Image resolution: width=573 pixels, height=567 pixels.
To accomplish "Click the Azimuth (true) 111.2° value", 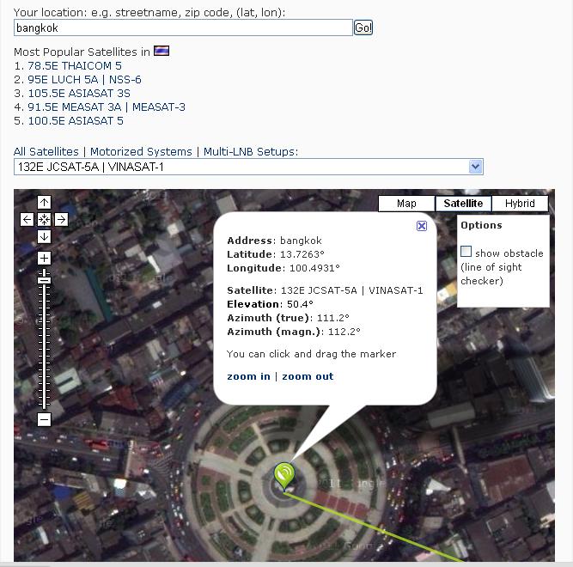I will click(x=333, y=318).
